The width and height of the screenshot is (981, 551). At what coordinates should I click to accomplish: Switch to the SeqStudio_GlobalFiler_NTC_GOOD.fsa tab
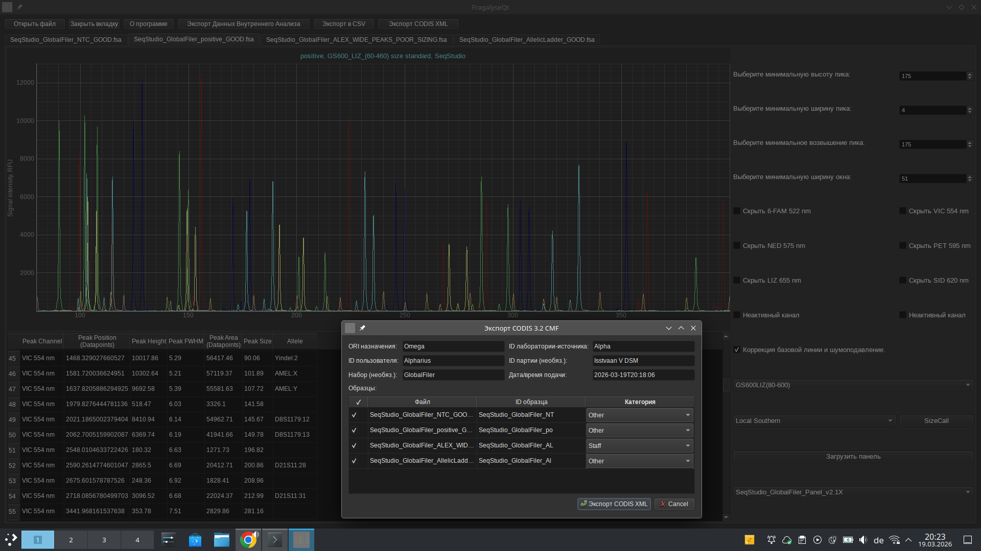(x=66, y=40)
